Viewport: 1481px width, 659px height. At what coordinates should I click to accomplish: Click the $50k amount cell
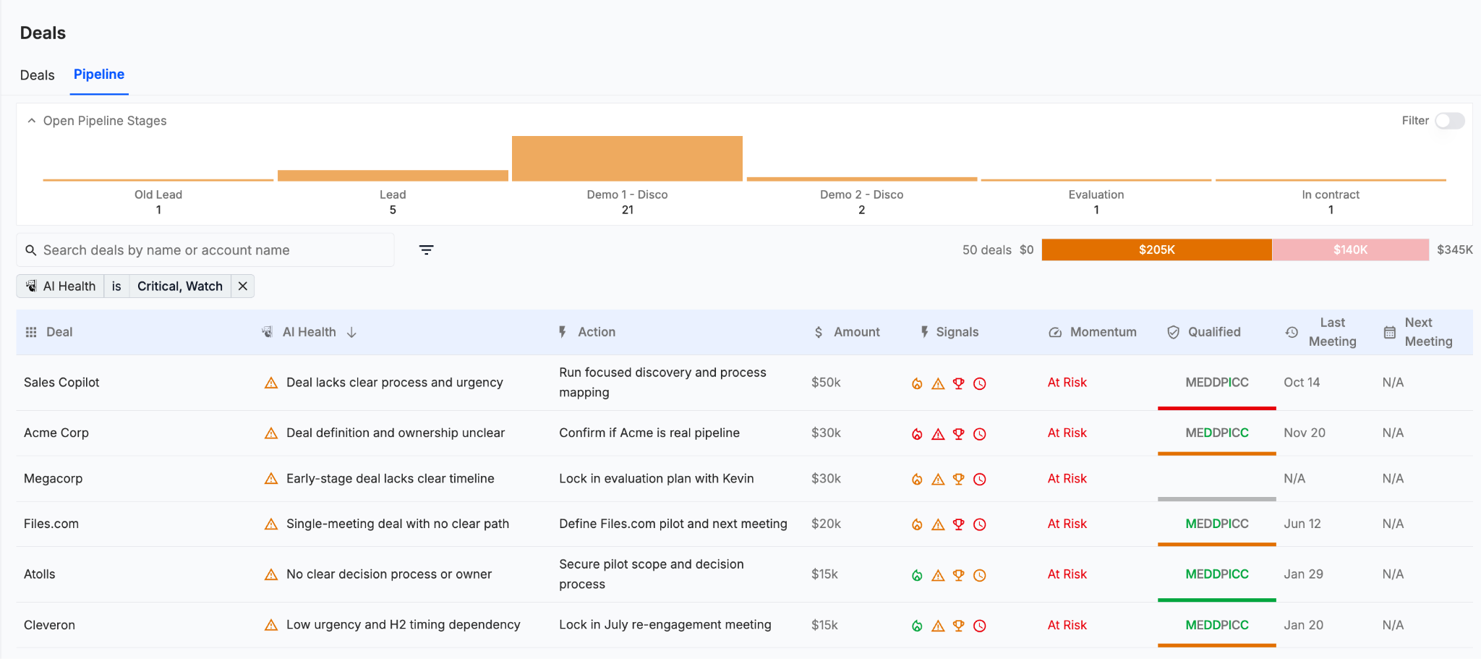pyautogui.click(x=826, y=383)
